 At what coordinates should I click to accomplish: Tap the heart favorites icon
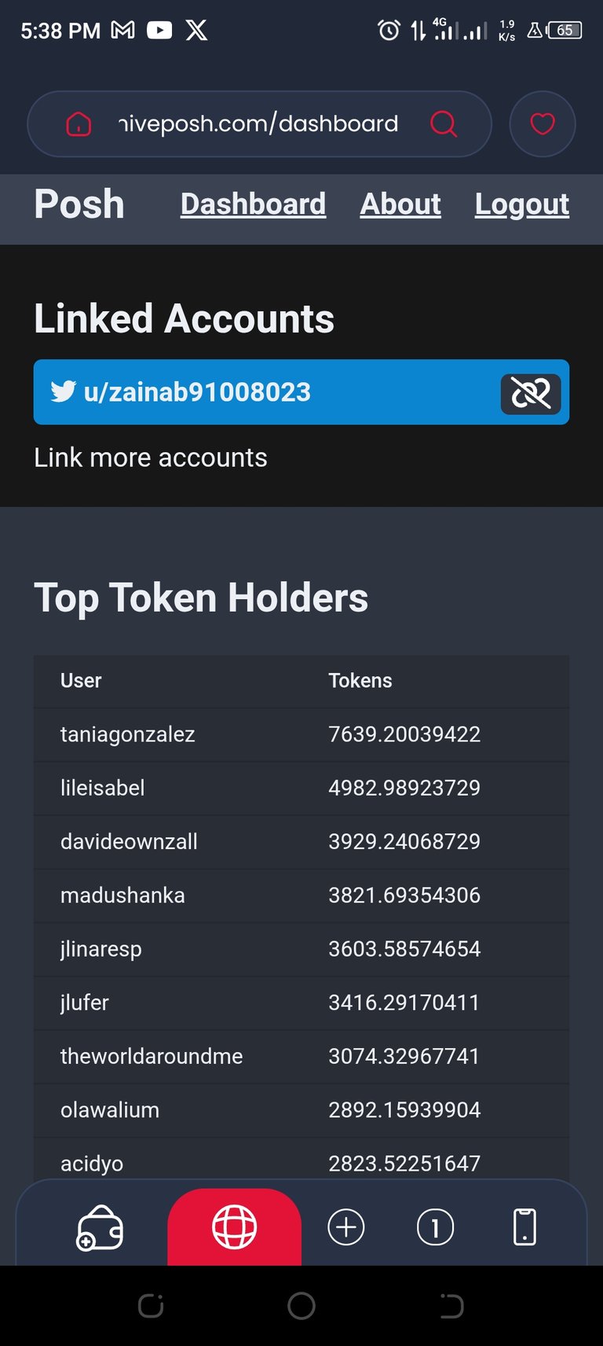(x=543, y=124)
